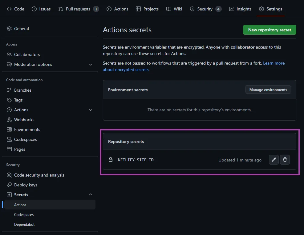The height and width of the screenshot is (235, 304).
Task: Open Webhooks settings in sidebar
Action: (x=24, y=120)
